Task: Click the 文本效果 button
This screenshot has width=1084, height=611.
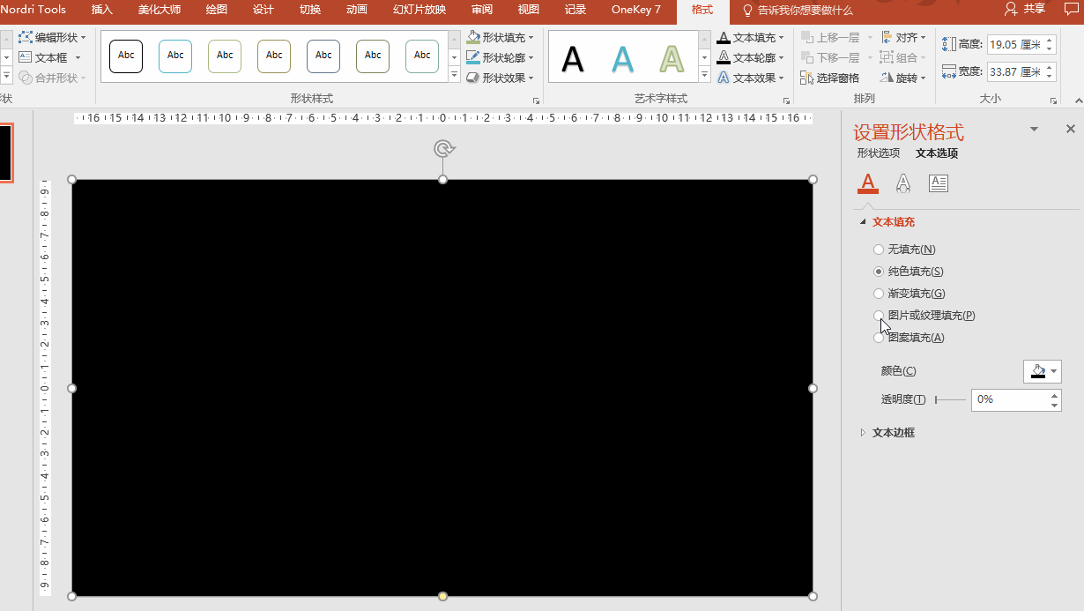Action: pyautogui.click(x=749, y=78)
